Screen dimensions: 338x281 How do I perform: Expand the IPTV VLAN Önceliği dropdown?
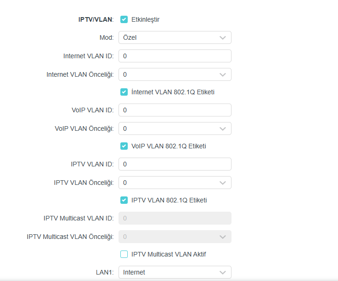[x=174, y=183]
